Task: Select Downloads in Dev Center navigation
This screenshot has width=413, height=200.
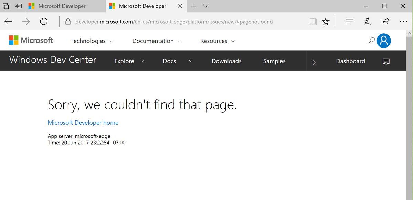Action: pyautogui.click(x=226, y=61)
